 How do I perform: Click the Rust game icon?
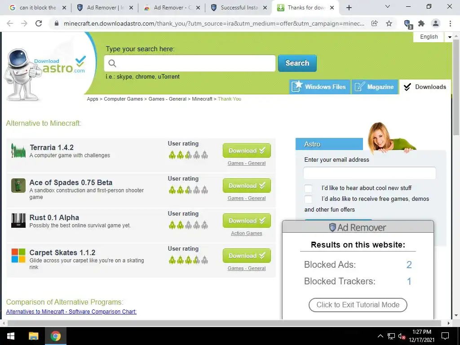18,221
